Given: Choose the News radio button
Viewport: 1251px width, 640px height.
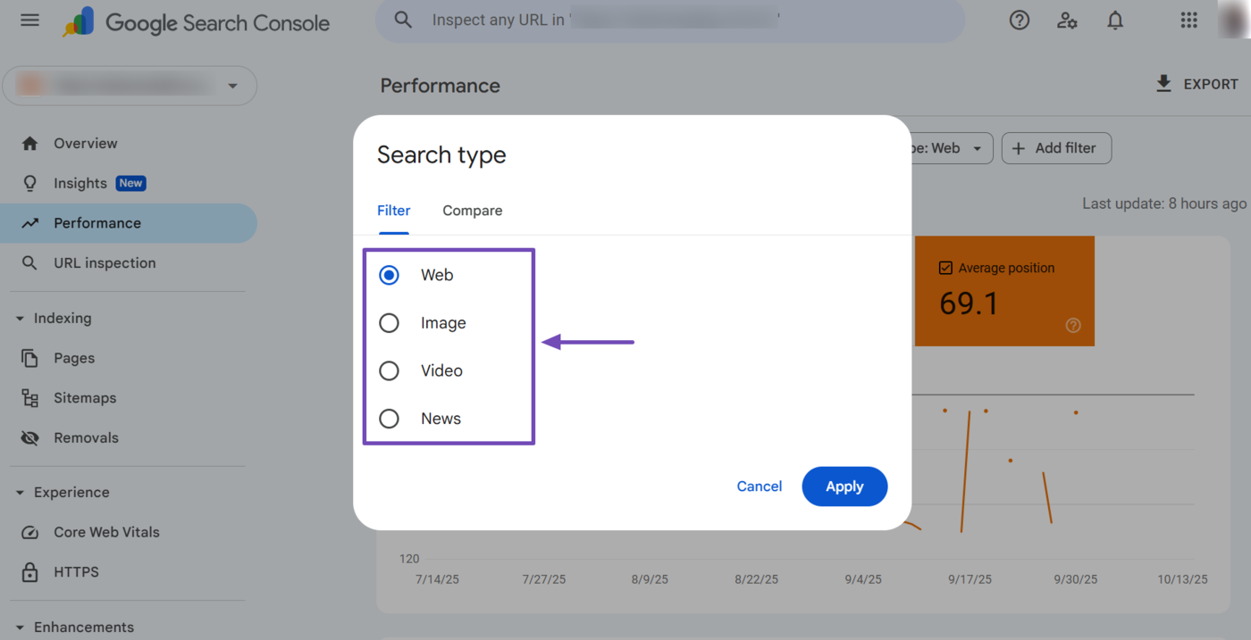Looking at the screenshot, I should tap(389, 419).
